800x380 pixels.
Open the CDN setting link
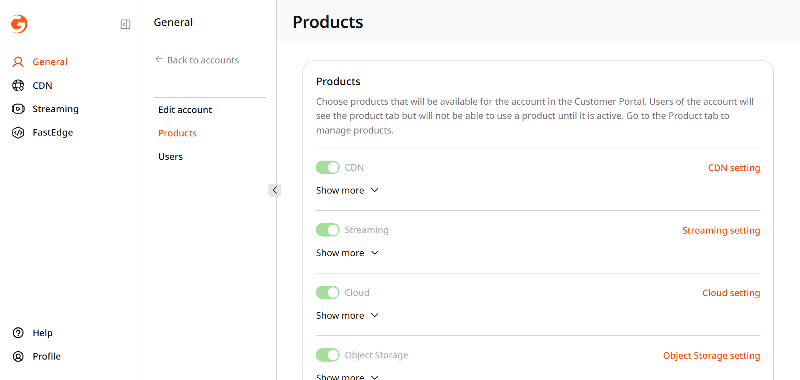click(734, 168)
